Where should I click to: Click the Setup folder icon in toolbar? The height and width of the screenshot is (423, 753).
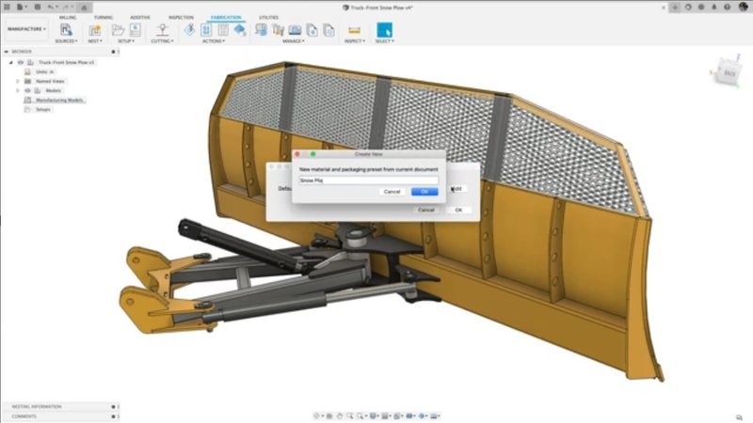tap(119, 30)
